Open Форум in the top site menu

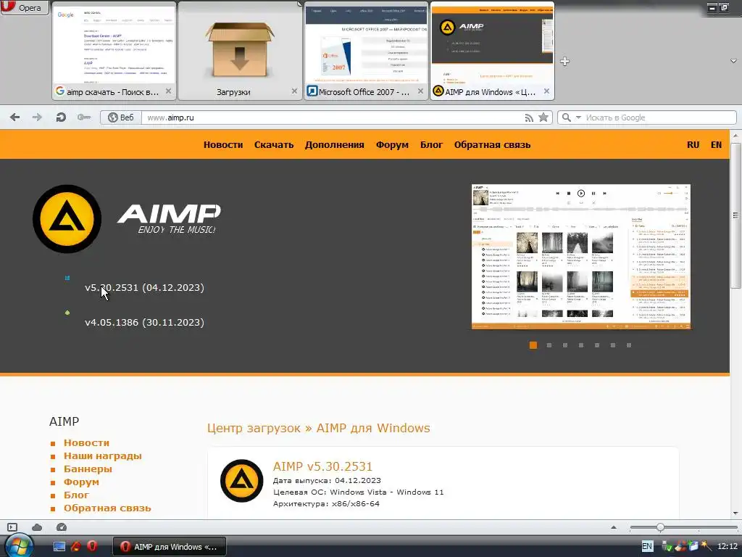coord(392,145)
